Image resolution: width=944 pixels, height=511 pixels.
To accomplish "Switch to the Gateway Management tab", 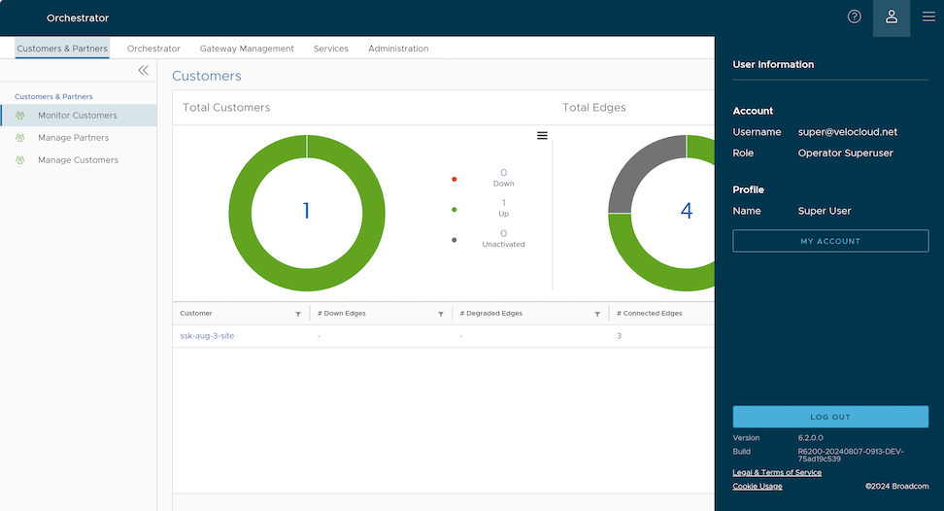I will pyautogui.click(x=247, y=49).
